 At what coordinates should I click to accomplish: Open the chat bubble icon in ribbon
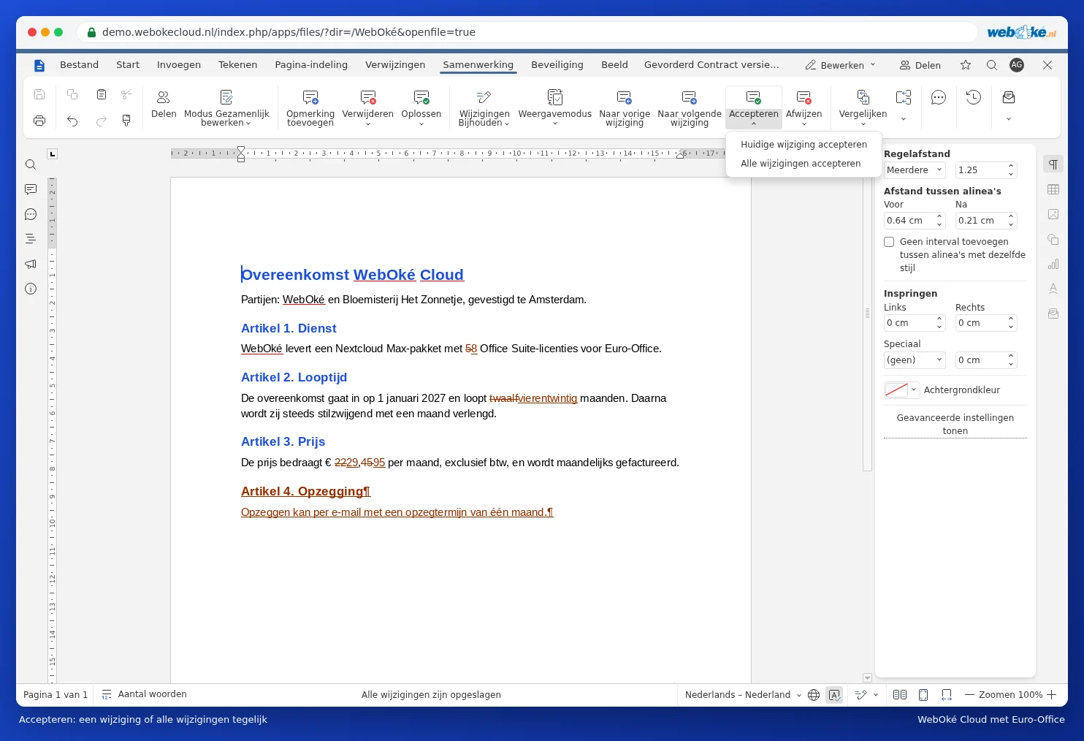point(939,98)
